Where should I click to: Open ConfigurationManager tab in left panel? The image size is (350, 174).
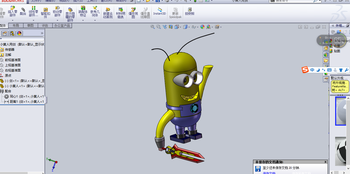[12, 33]
